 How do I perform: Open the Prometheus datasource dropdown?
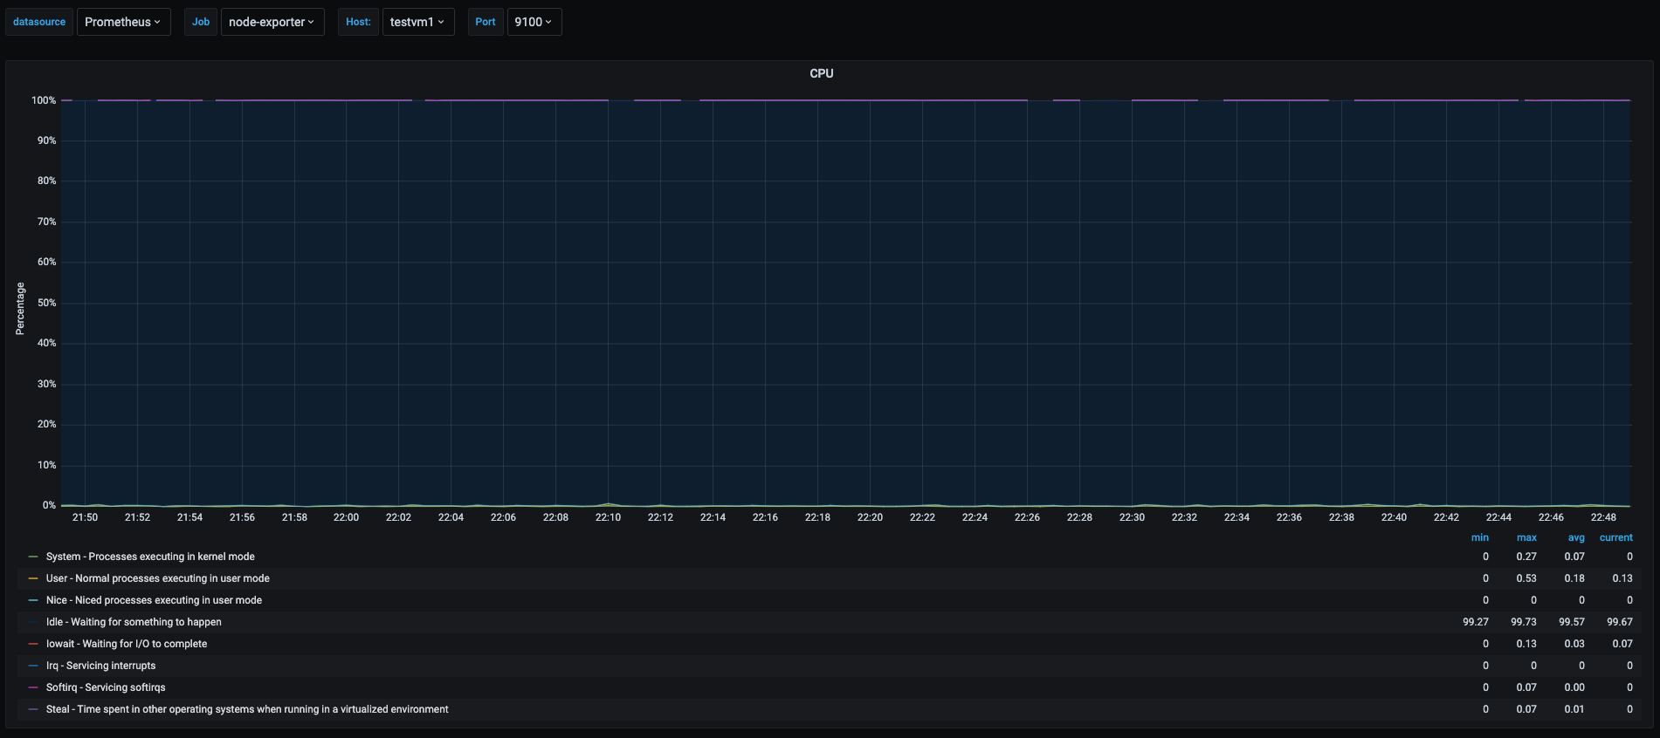(x=123, y=22)
